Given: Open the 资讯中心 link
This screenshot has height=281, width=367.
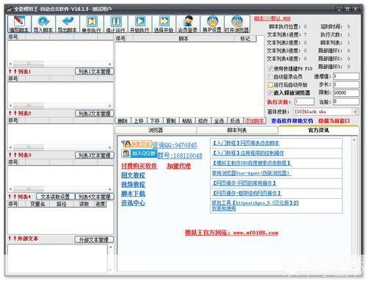Looking at the screenshot, I should pyautogui.click(x=133, y=203).
